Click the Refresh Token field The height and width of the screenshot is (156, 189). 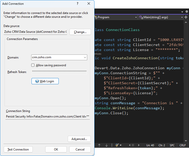click(59, 72)
